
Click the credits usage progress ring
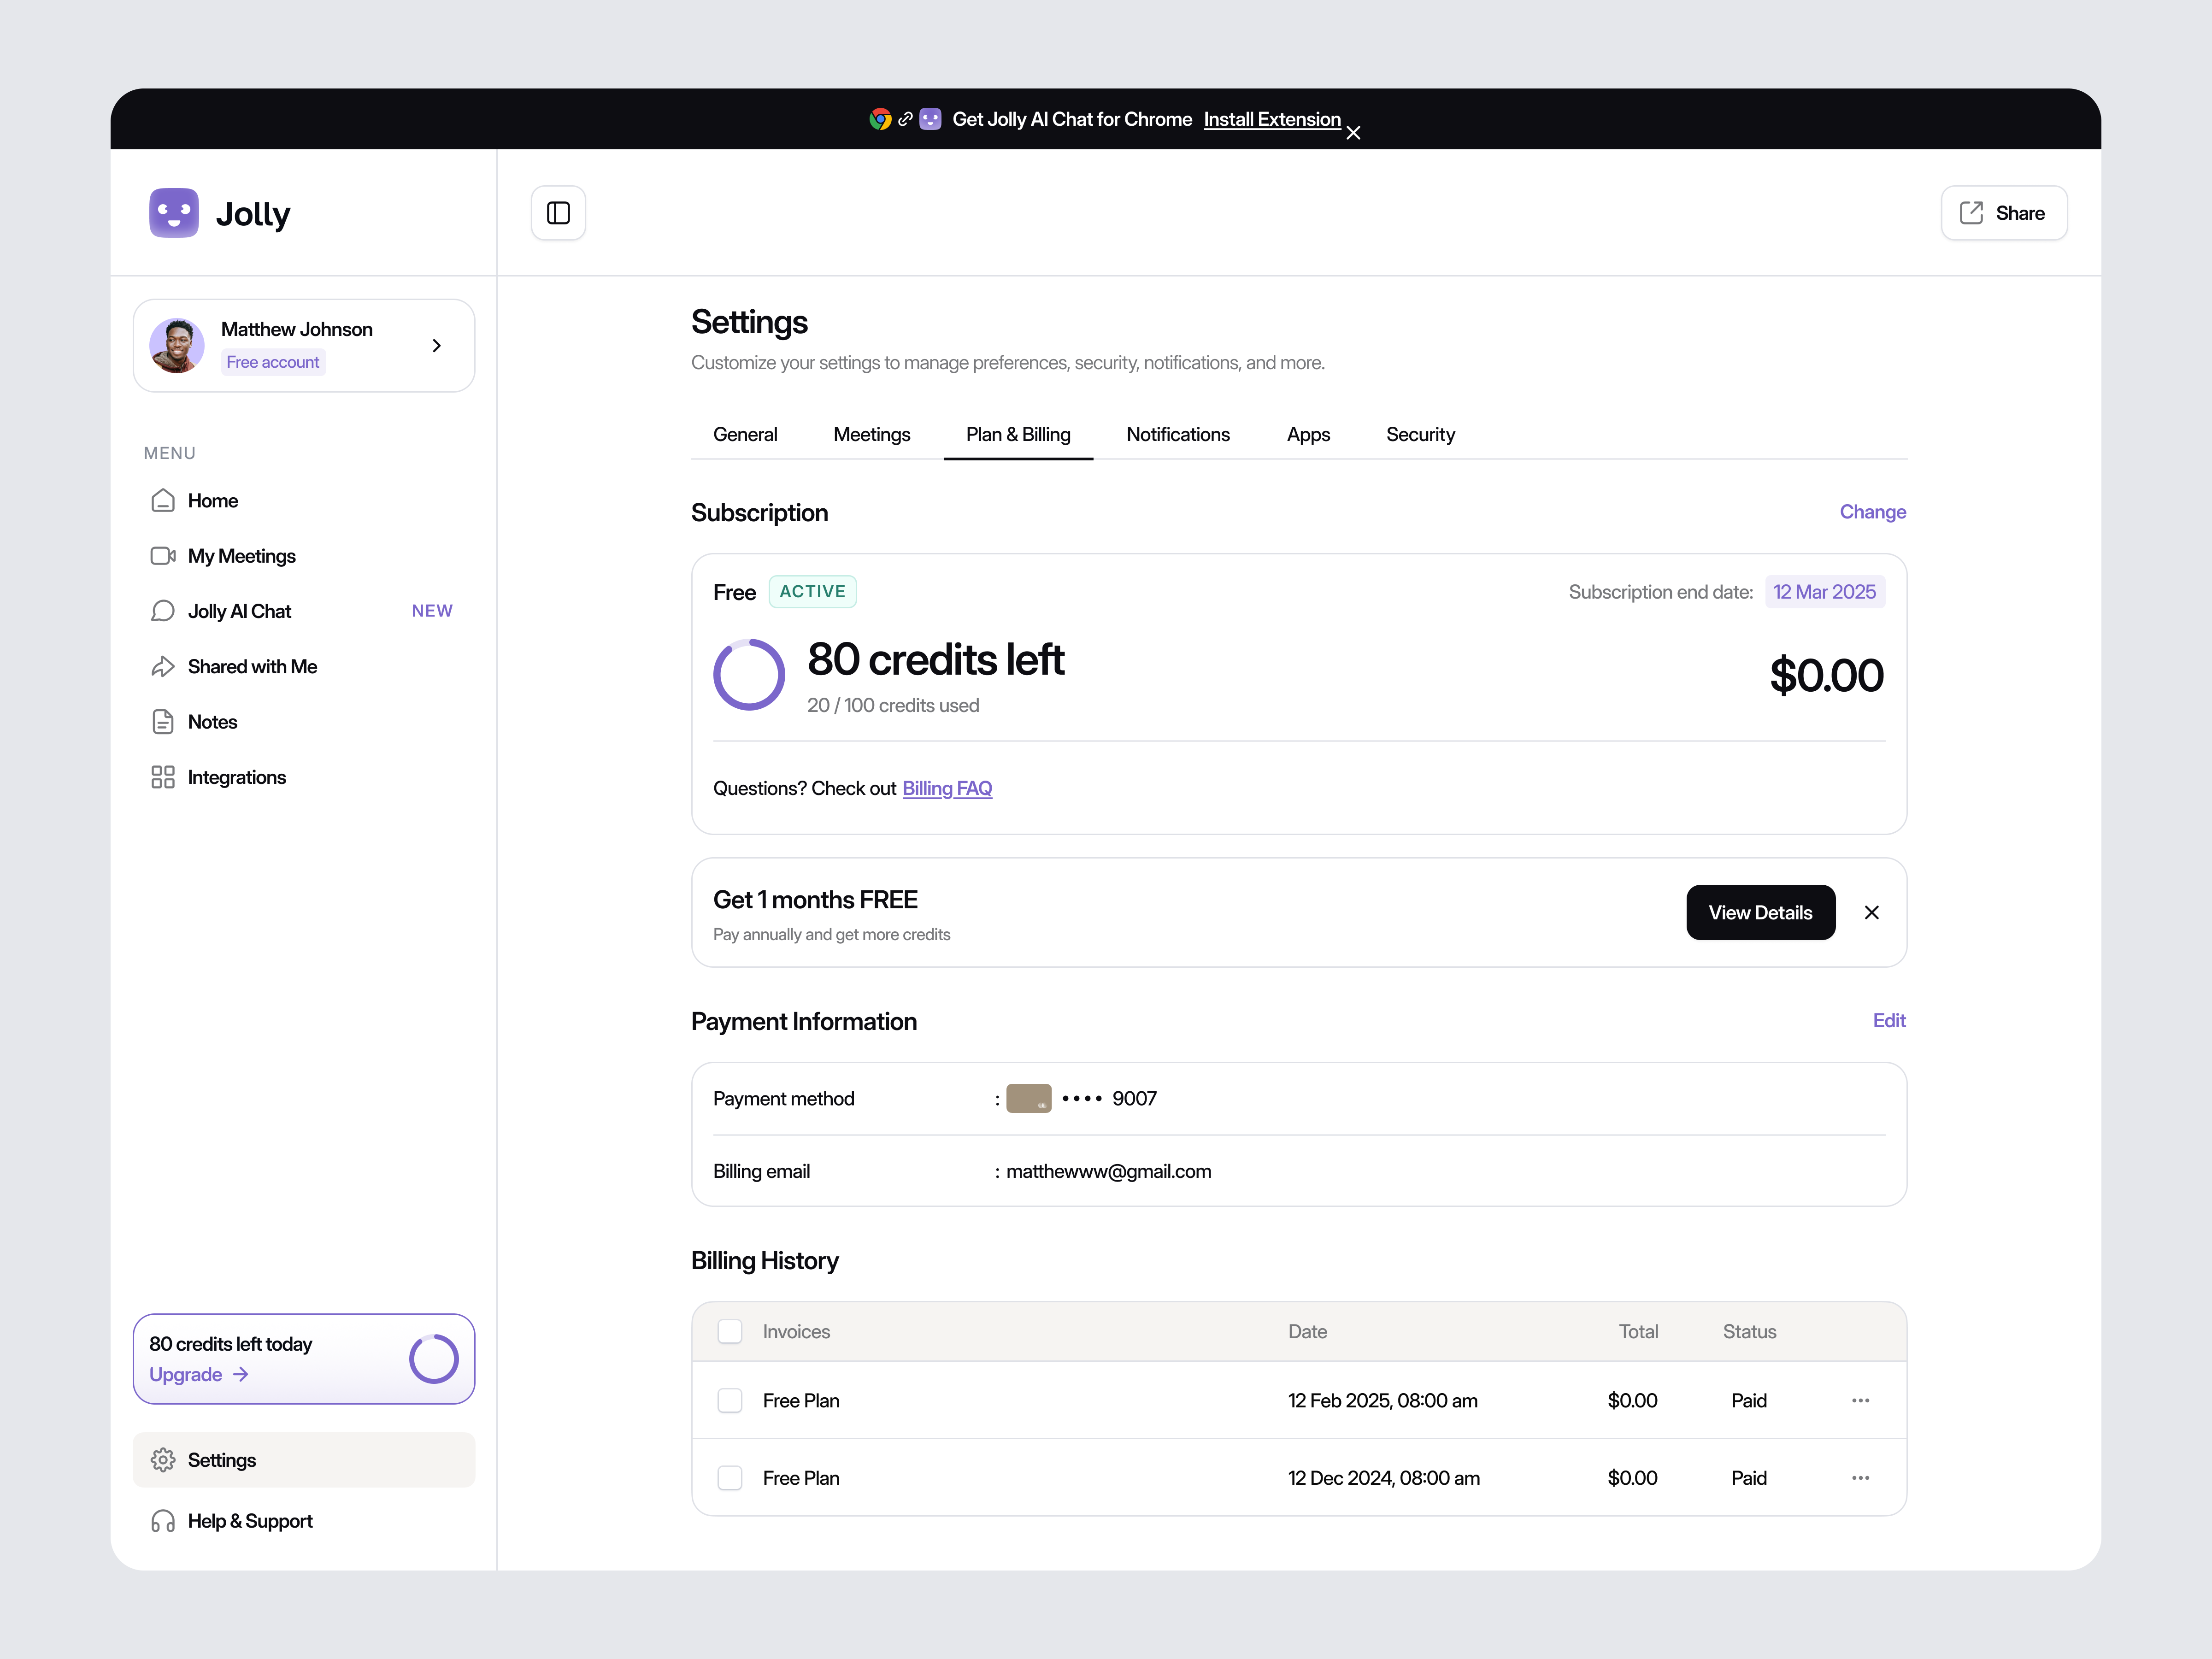point(749,674)
